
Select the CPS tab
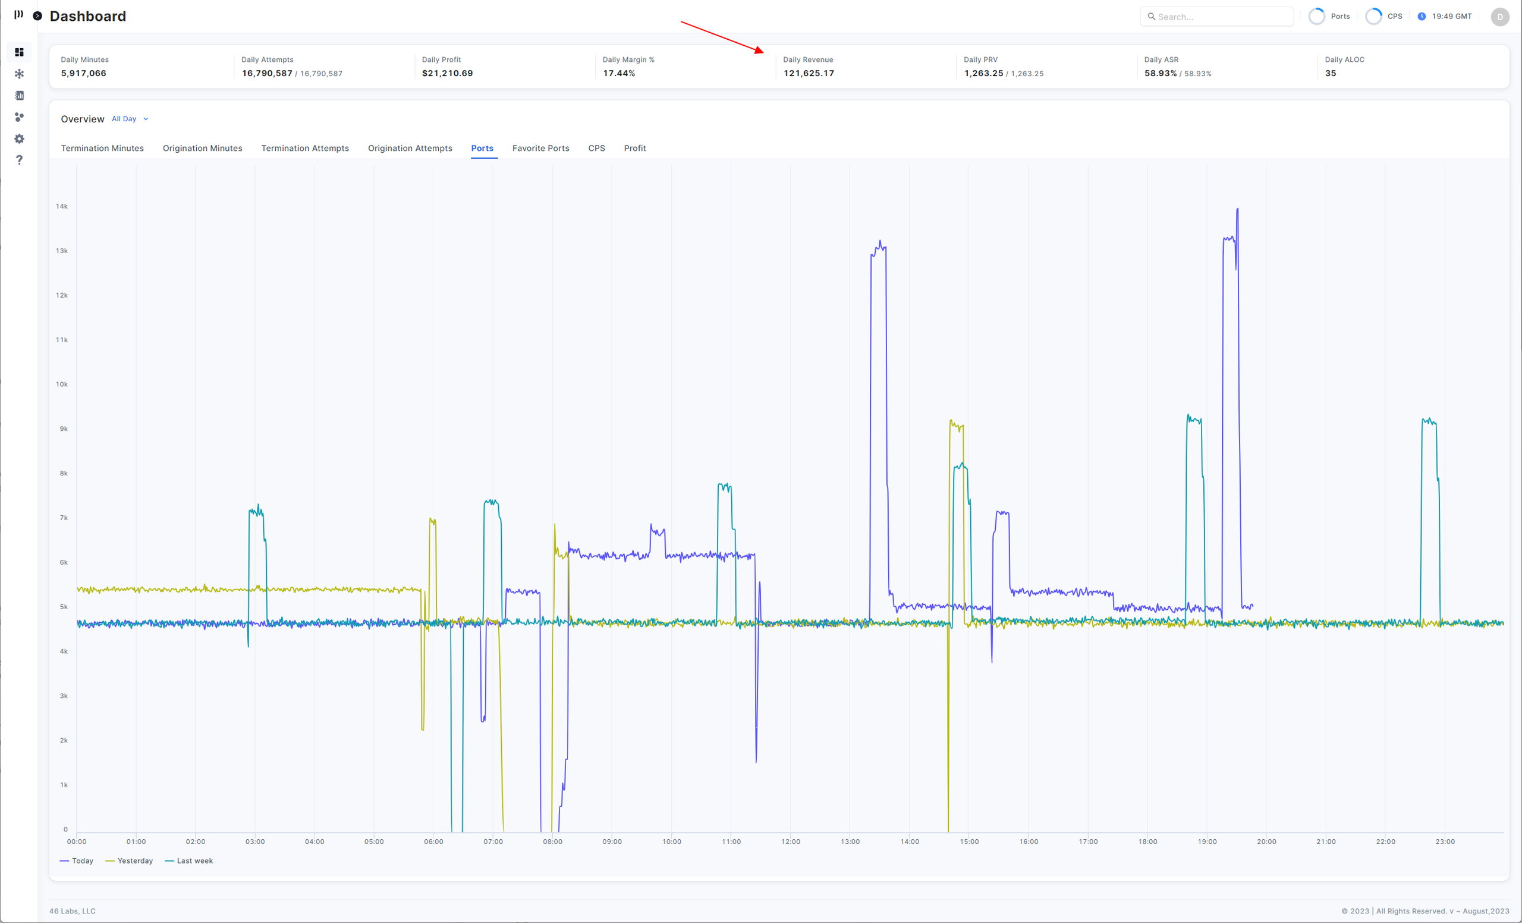[596, 148]
